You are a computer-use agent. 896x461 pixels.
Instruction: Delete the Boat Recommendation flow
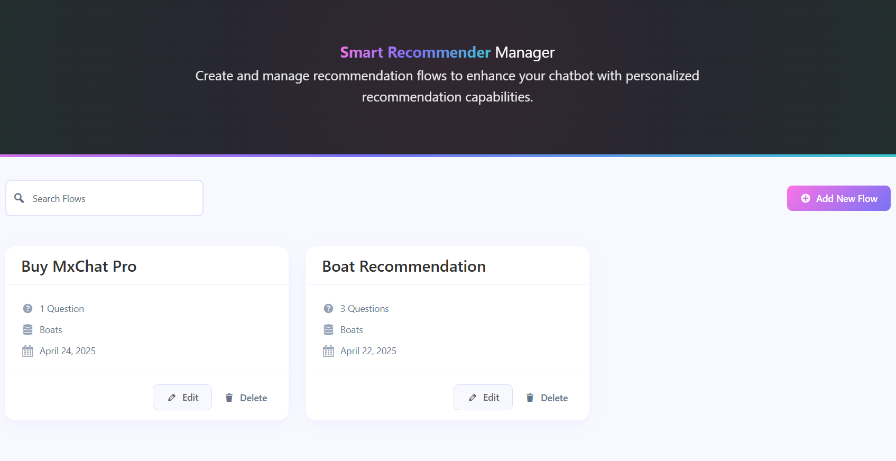547,398
